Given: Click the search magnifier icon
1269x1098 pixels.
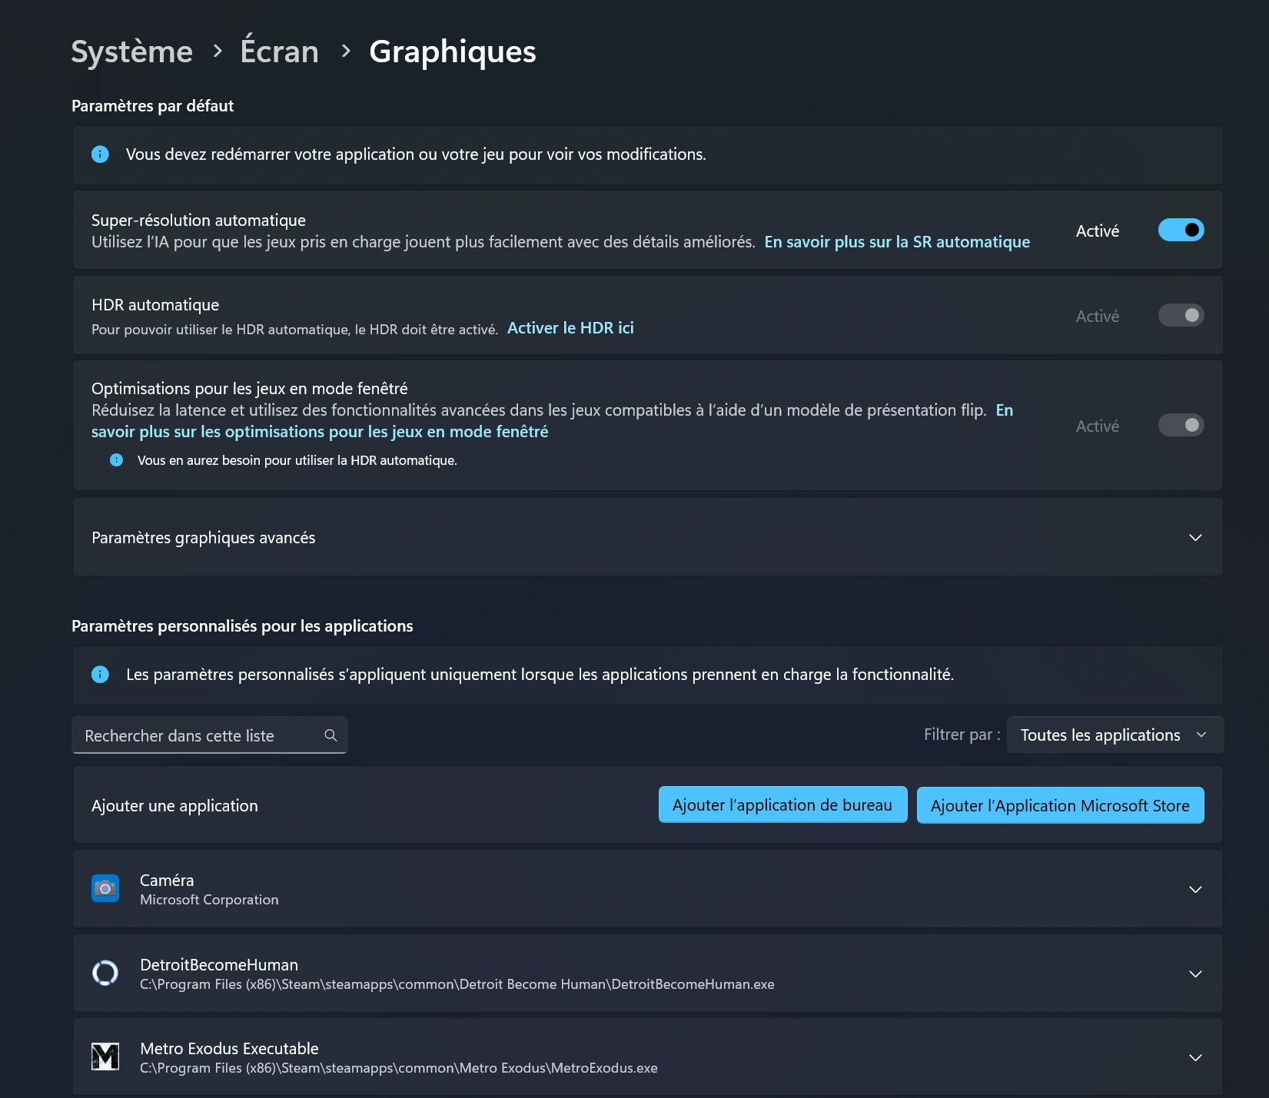Looking at the screenshot, I should pyautogui.click(x=331, y=735).
